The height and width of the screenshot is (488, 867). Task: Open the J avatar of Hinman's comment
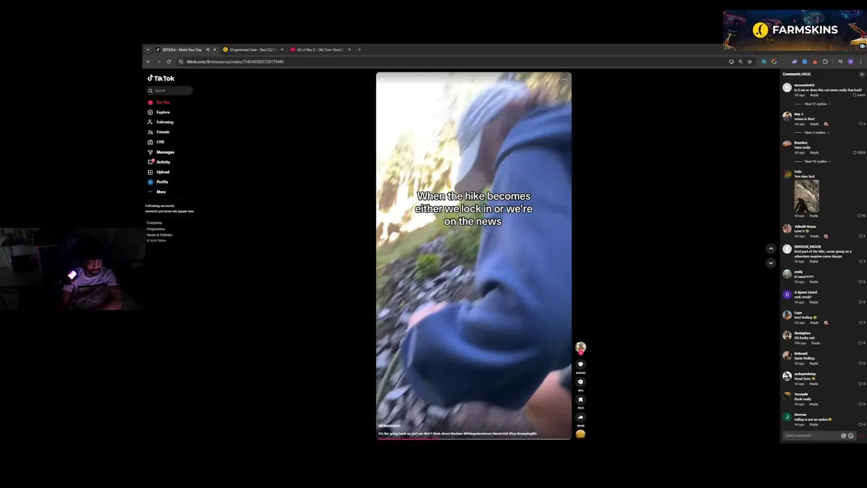(x=786, y=418)
